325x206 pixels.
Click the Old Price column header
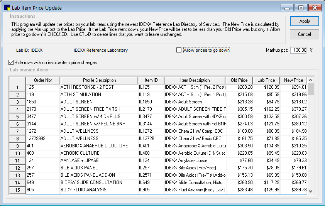pyautogui.click(x=239, y=80)
